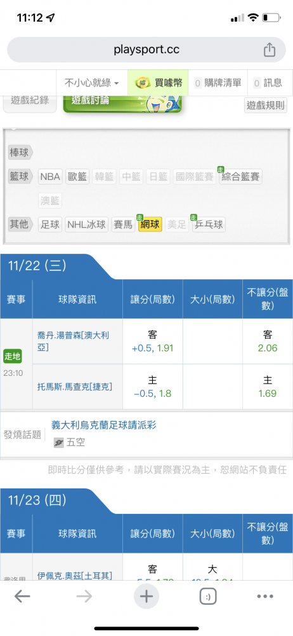Expand the 其他 category tag
The width and height of the screenshot is (293, 636).
[x=20, y=224]
